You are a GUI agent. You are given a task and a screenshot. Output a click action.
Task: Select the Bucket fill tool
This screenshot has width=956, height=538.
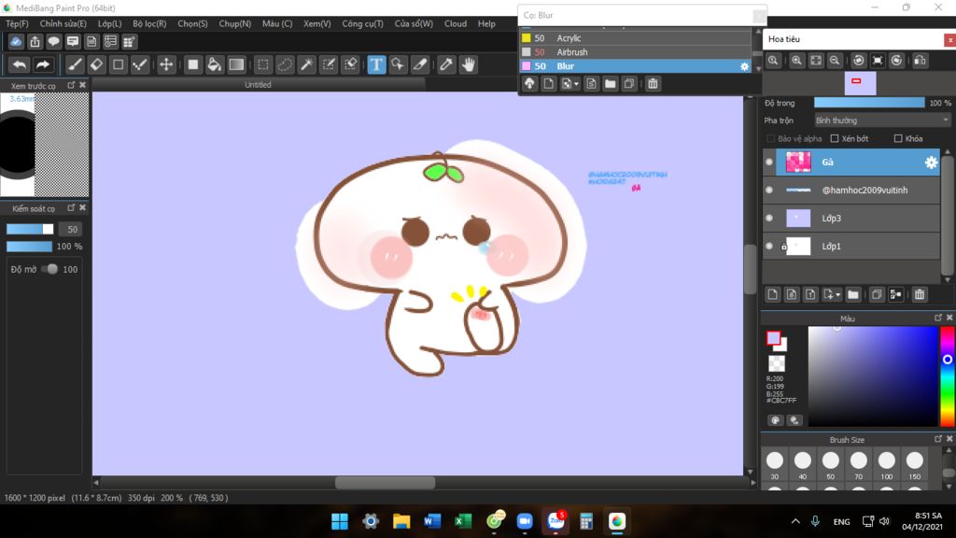[x=214, y=64]
